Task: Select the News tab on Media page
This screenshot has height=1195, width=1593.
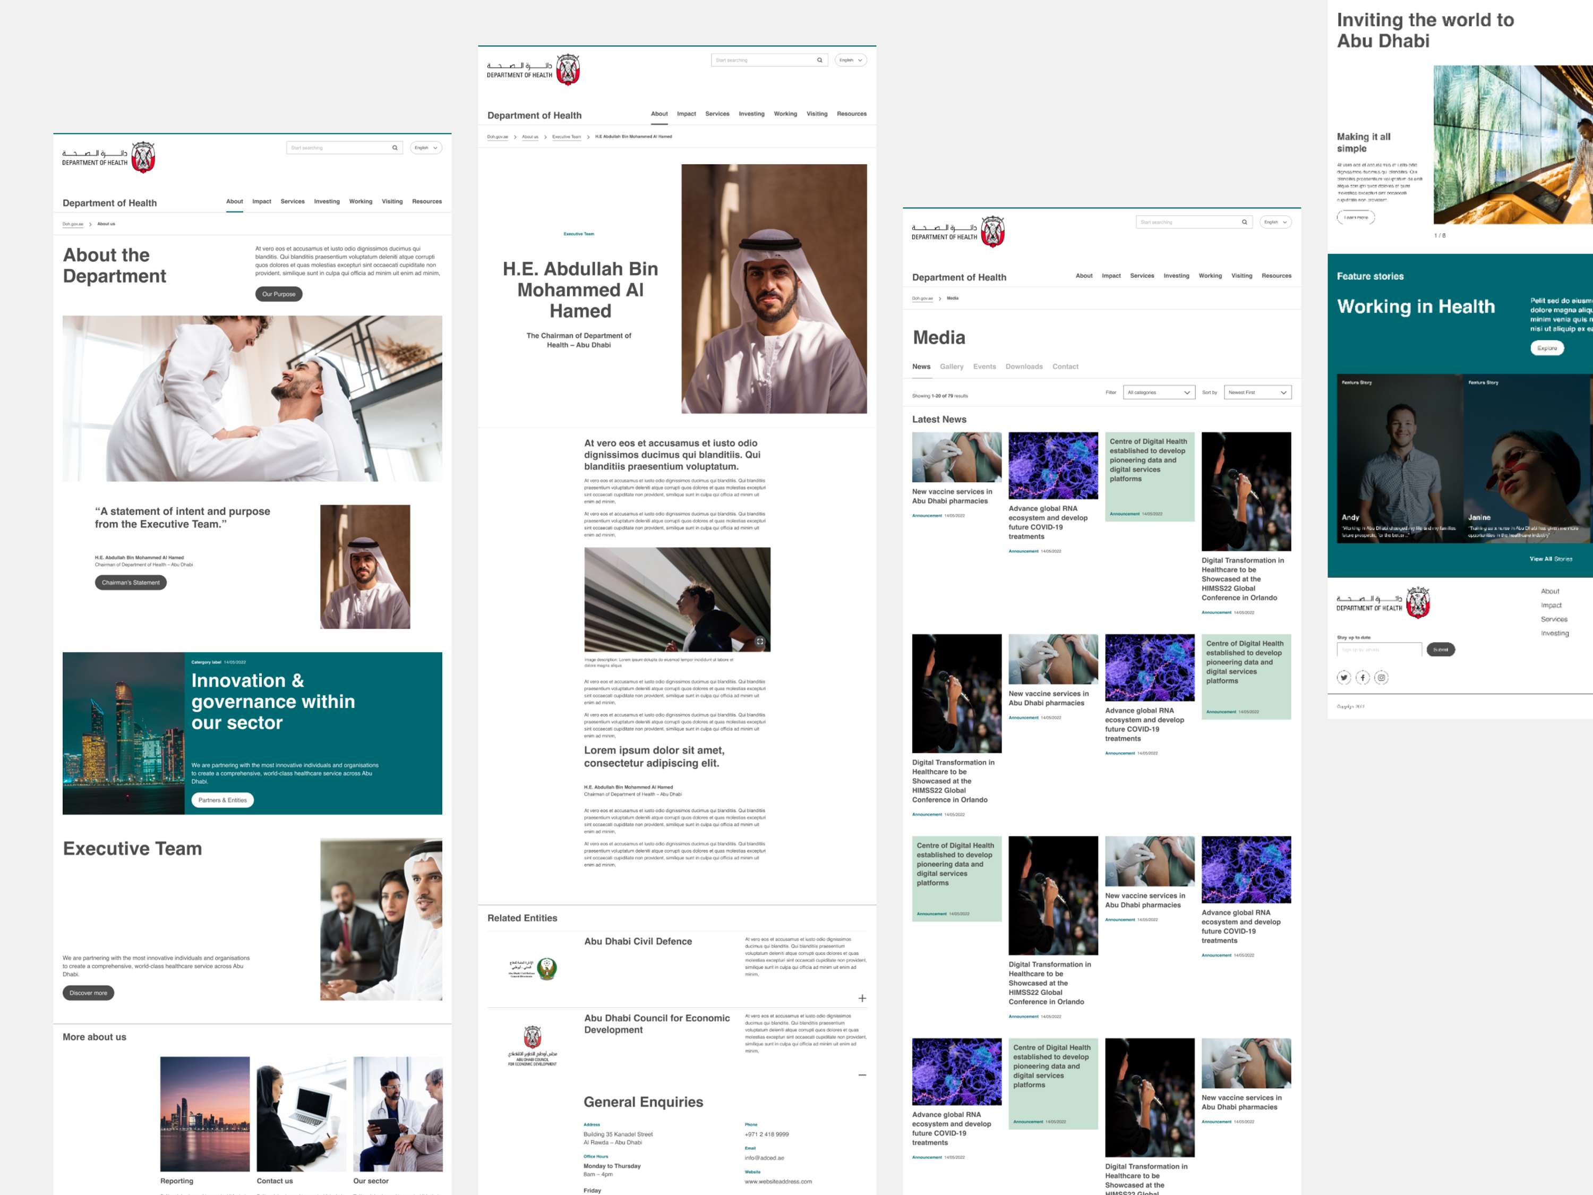Action: (x=921, y=366)
